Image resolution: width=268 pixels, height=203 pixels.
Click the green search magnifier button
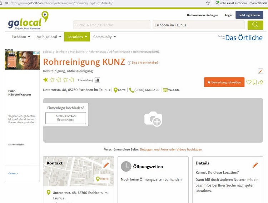tap(255, 25)
